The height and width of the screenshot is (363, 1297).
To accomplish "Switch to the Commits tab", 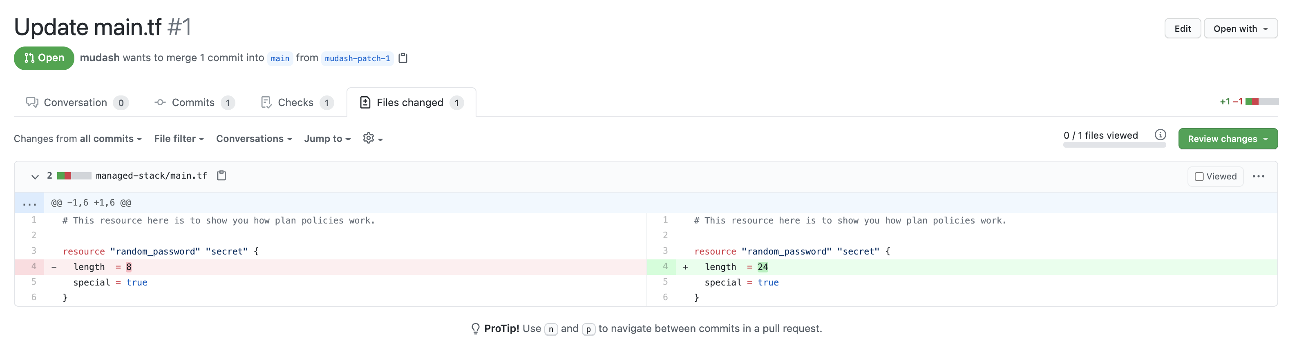I will 195,102.
